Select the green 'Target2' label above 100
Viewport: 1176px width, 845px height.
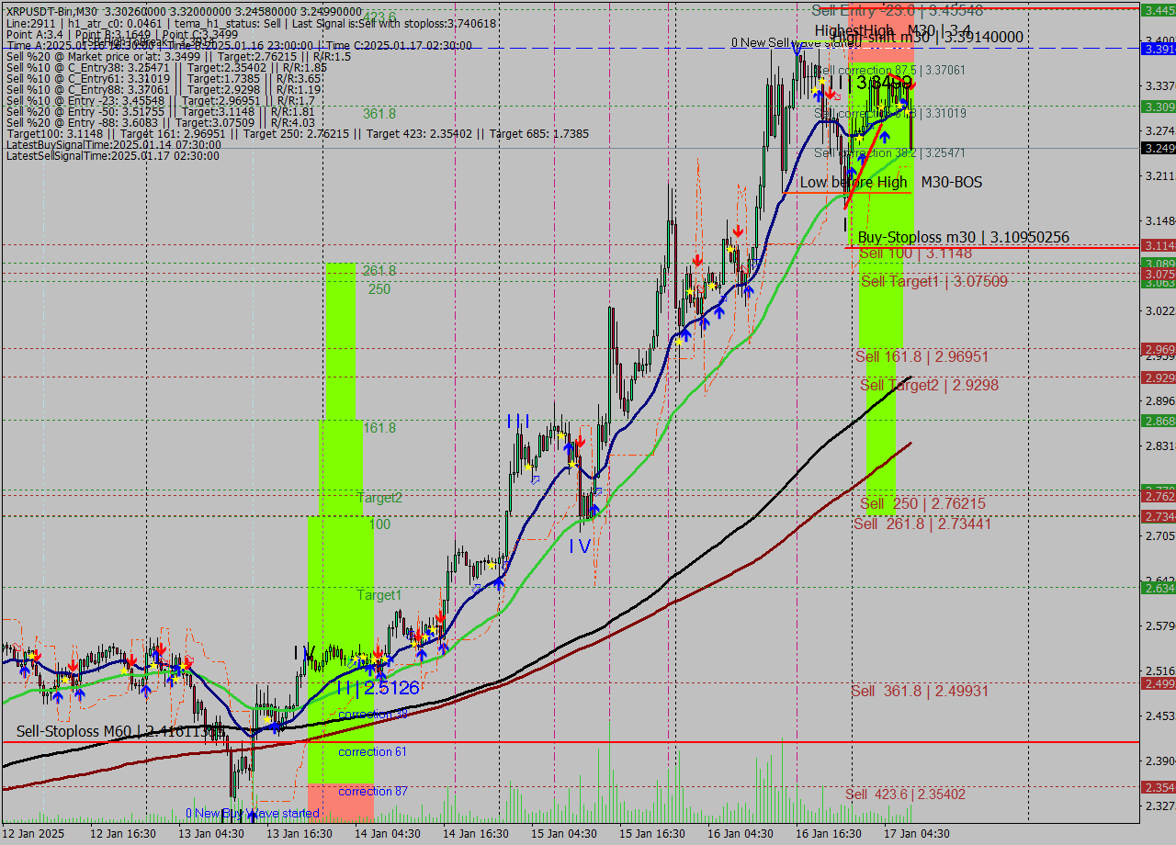(x=379, y=498)
